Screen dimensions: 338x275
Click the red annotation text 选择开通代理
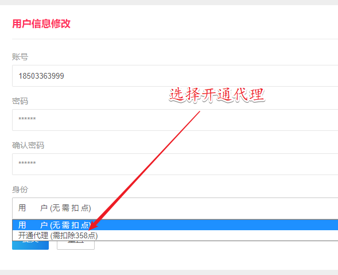217,95
